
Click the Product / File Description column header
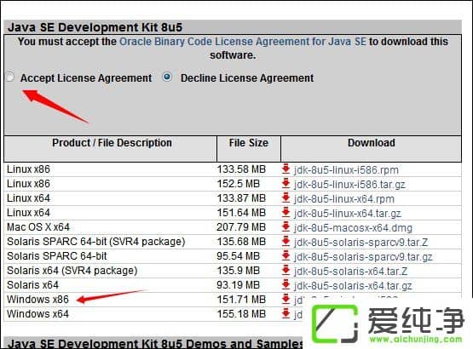[112, 143]
